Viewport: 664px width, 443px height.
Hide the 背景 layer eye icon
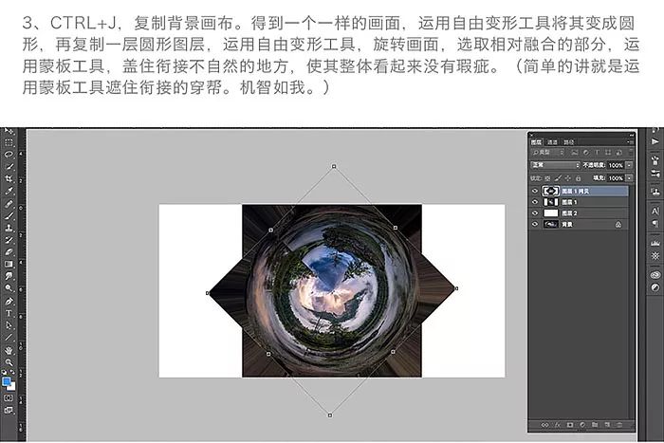click(535, 225)
